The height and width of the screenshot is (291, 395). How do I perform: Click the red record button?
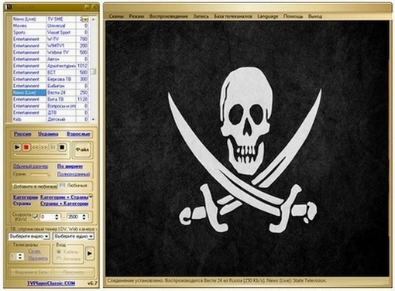click(x=26, y=147)
